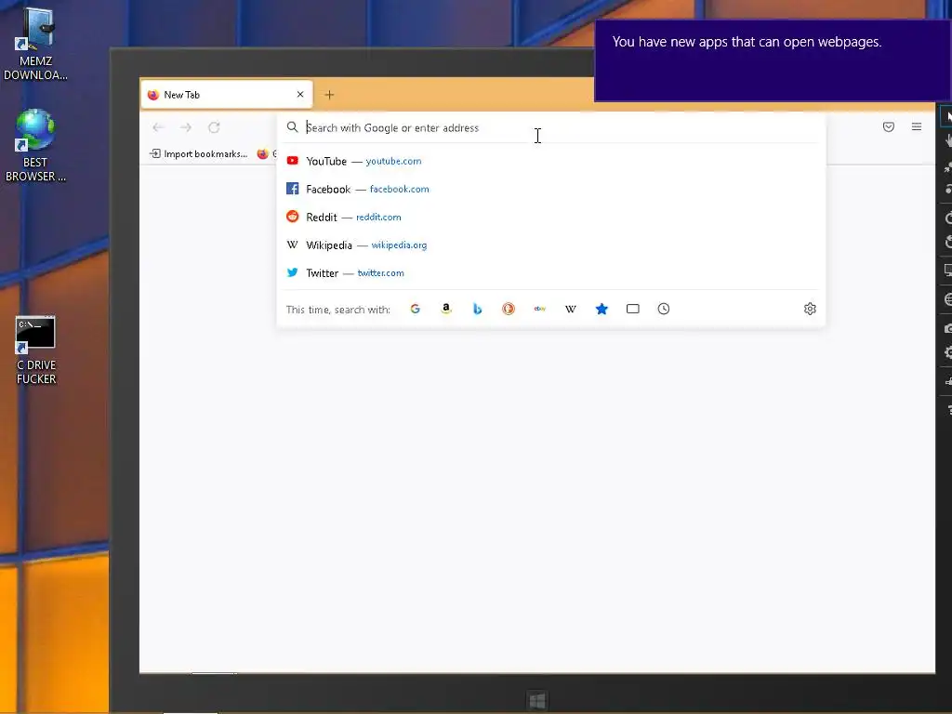Search this time with Bing
The image size is (952, 714).
(x=477, y=309)
